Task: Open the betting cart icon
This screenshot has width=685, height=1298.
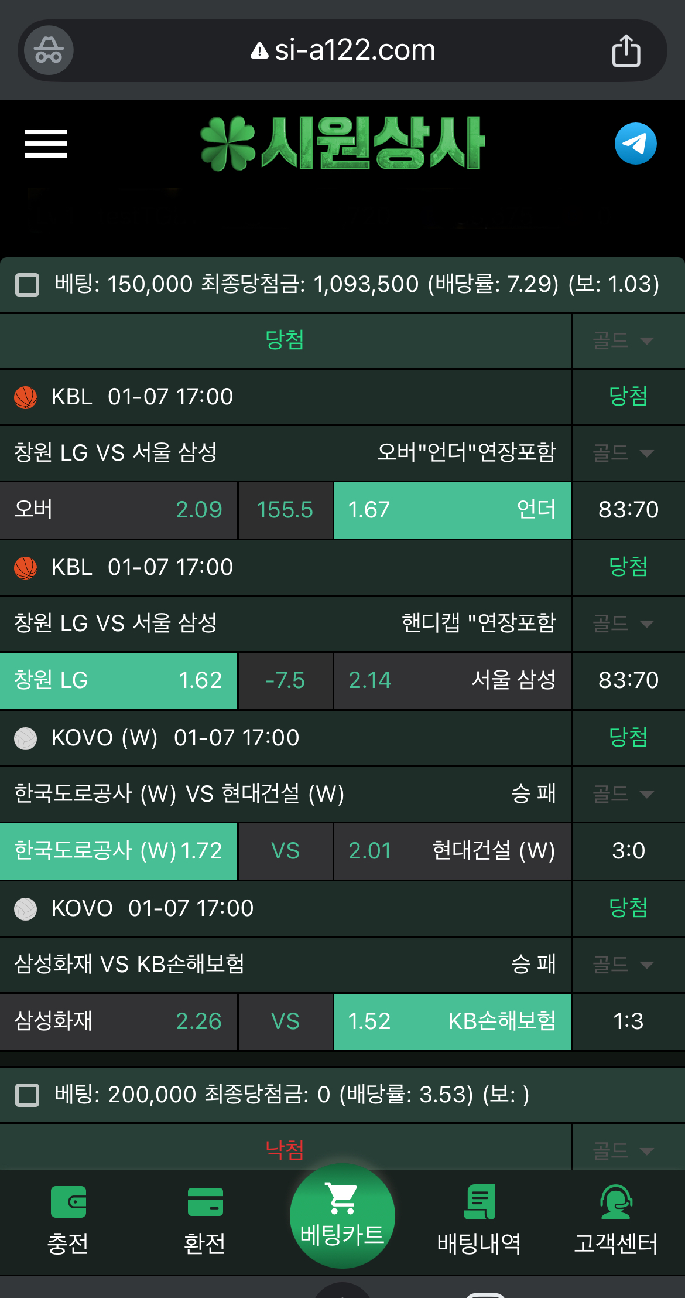Action: (x=342, y=1200)
